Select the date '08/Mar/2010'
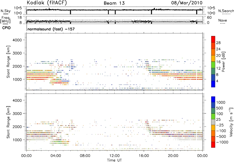Image resolution: width=234 pixels, height=162 pixels. pos(187,3)
